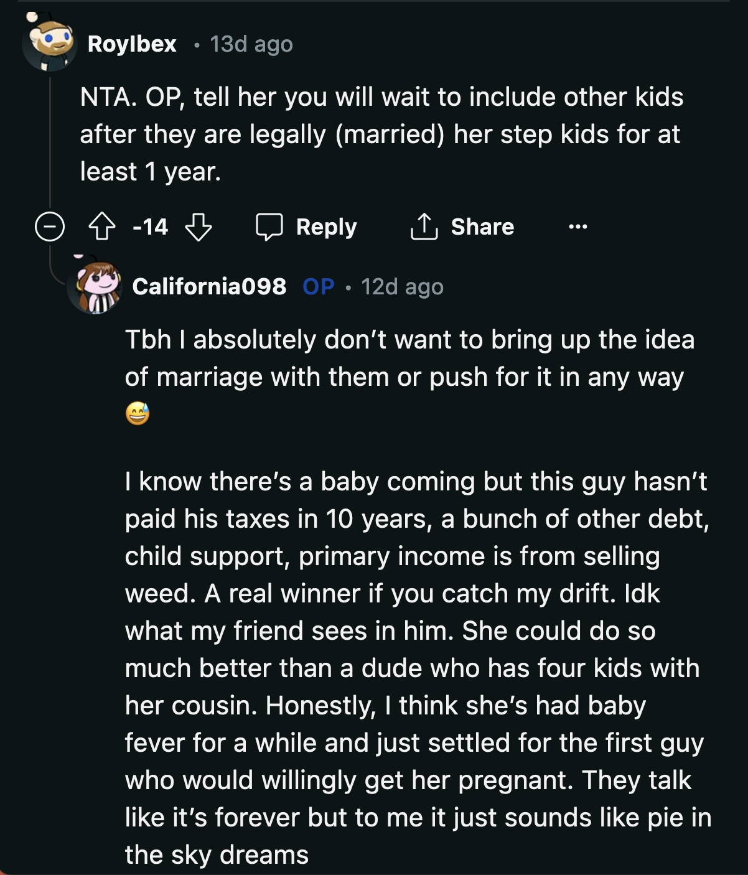Open RoyIbex's avatar
Screen dimensions: 748x875
(x=50, y=44)
